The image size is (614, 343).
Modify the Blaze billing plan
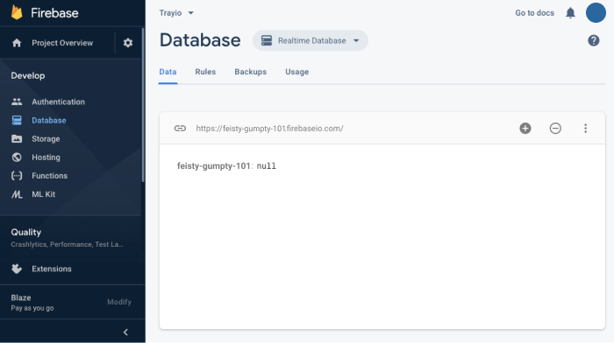point(119,302)
